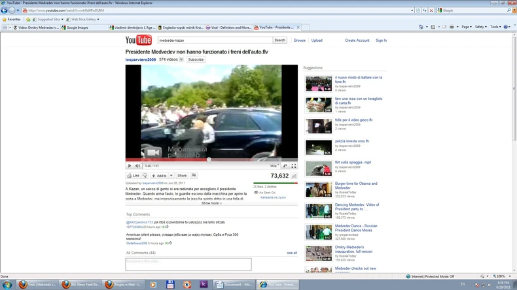Click the thumbs-down dislike icon

(x=146, y=176)
